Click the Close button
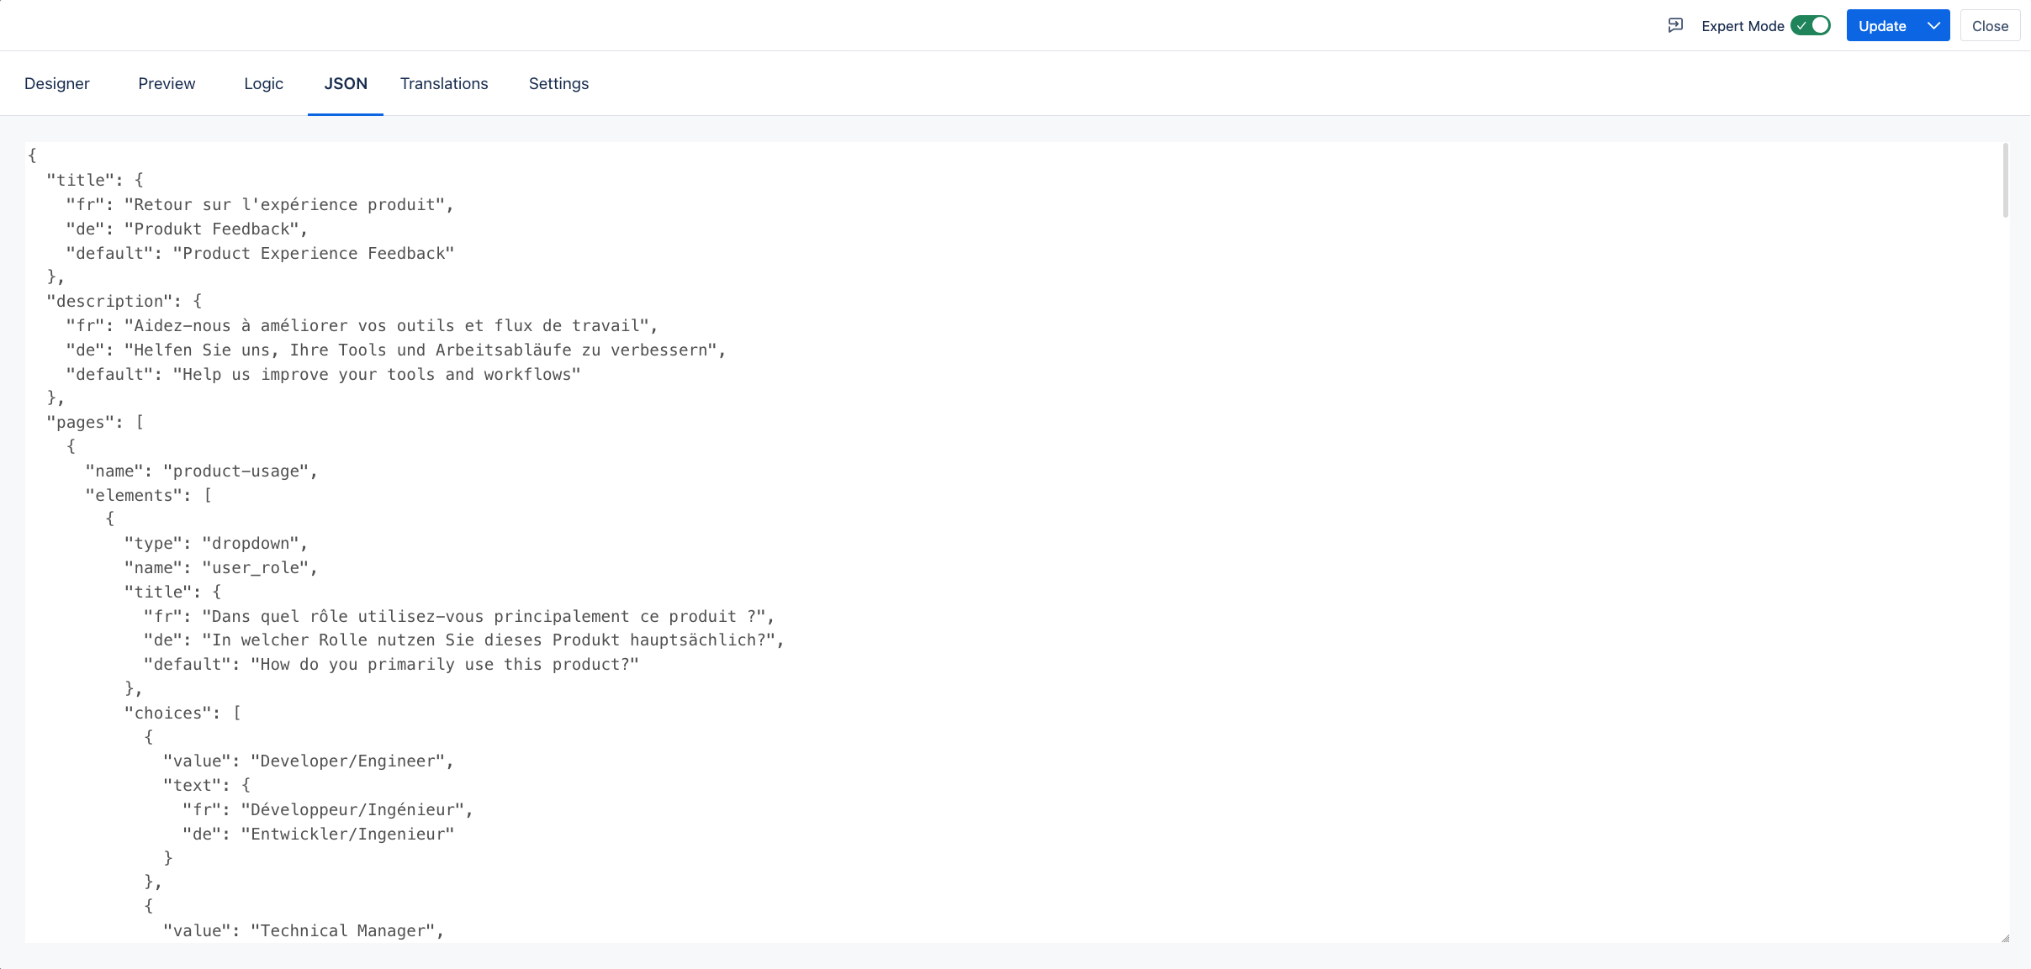This screenshot has height=969, width=2031. pyautogui.click(x=1990, y=26)
